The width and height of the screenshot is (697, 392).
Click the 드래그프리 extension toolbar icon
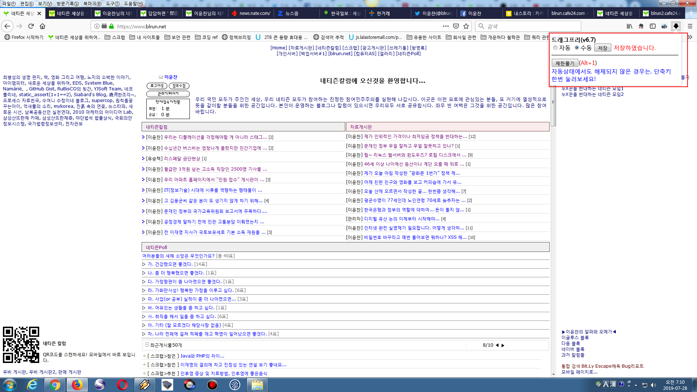(676, 26)
